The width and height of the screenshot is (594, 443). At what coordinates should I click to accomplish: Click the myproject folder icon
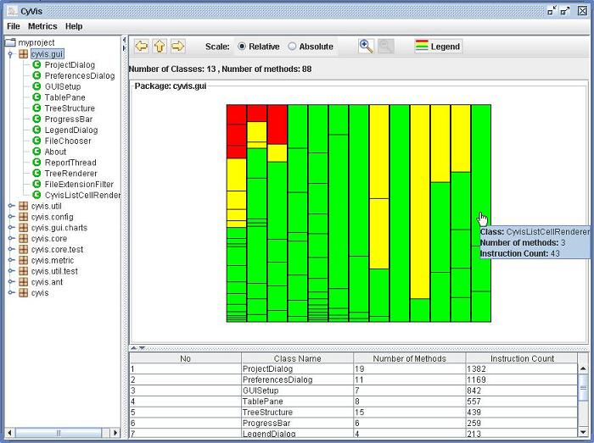[10, 42]
